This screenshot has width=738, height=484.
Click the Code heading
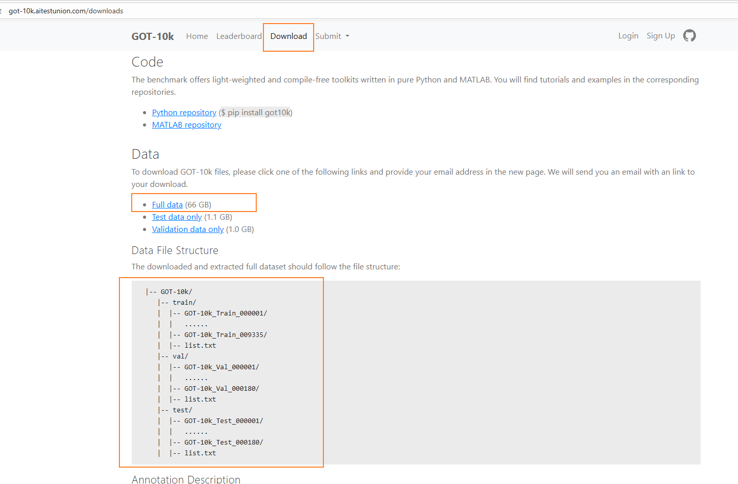[148, 62]
